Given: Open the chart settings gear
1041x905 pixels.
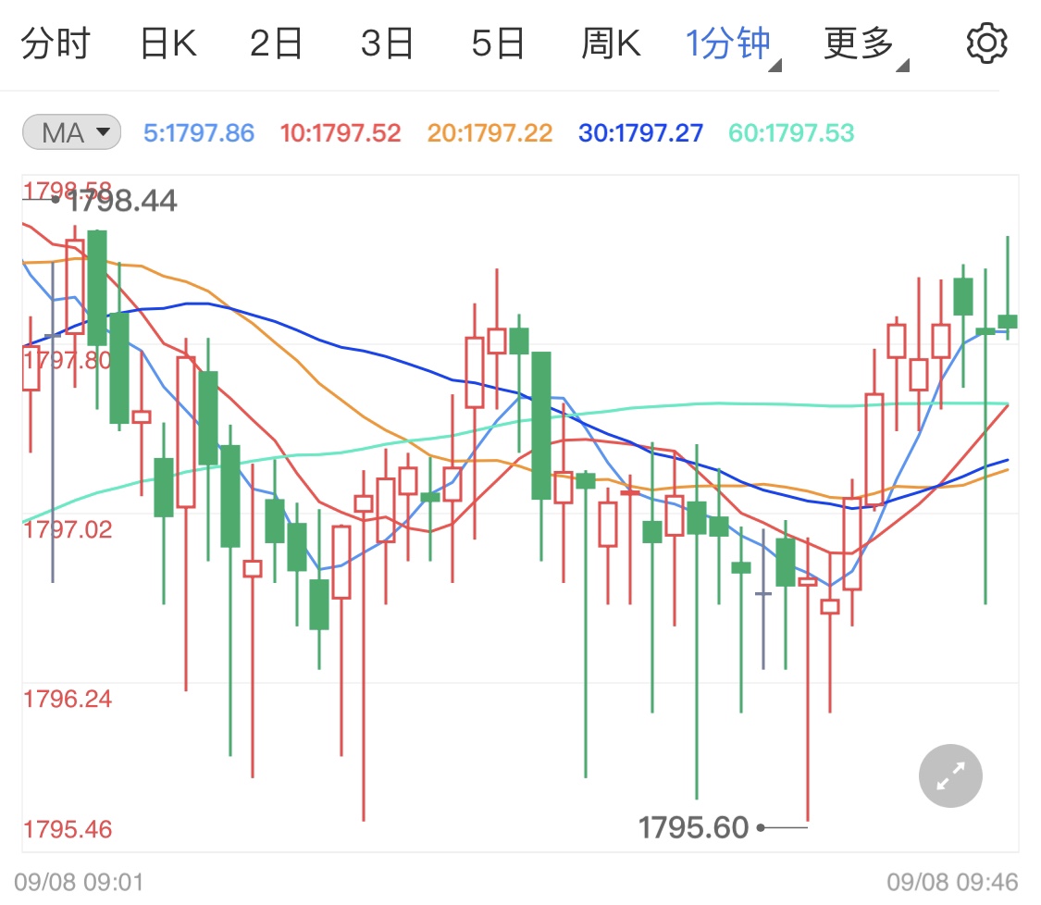Looking at the screenshot, I should click(x=986, y=43).
